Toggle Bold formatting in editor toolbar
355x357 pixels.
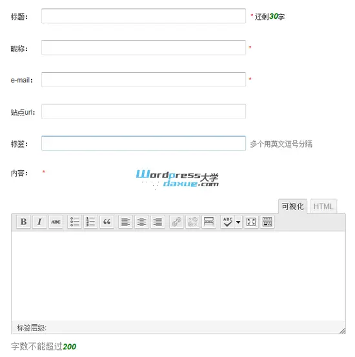point(23,222)
